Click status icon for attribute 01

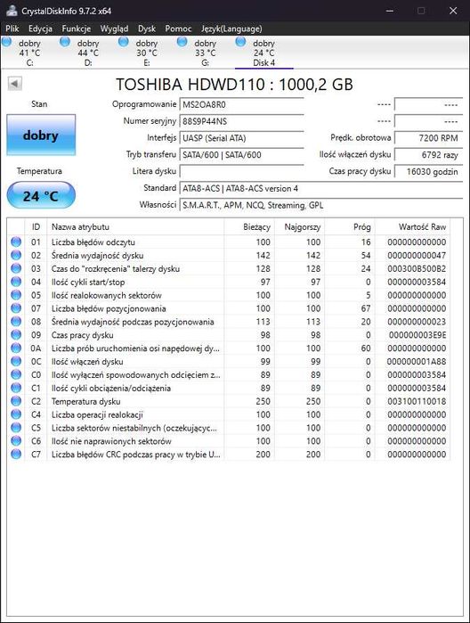click(16, 242)
